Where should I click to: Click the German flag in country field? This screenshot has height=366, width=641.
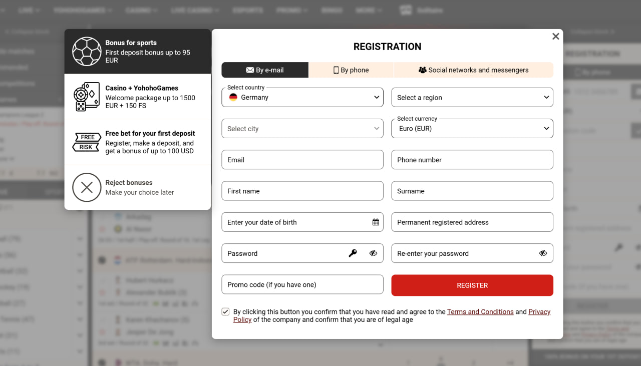point(233,98)
